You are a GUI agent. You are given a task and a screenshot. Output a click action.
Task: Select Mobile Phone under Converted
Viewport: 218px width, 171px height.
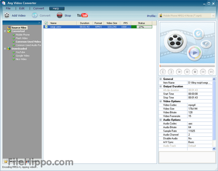(x=22, y=35)
